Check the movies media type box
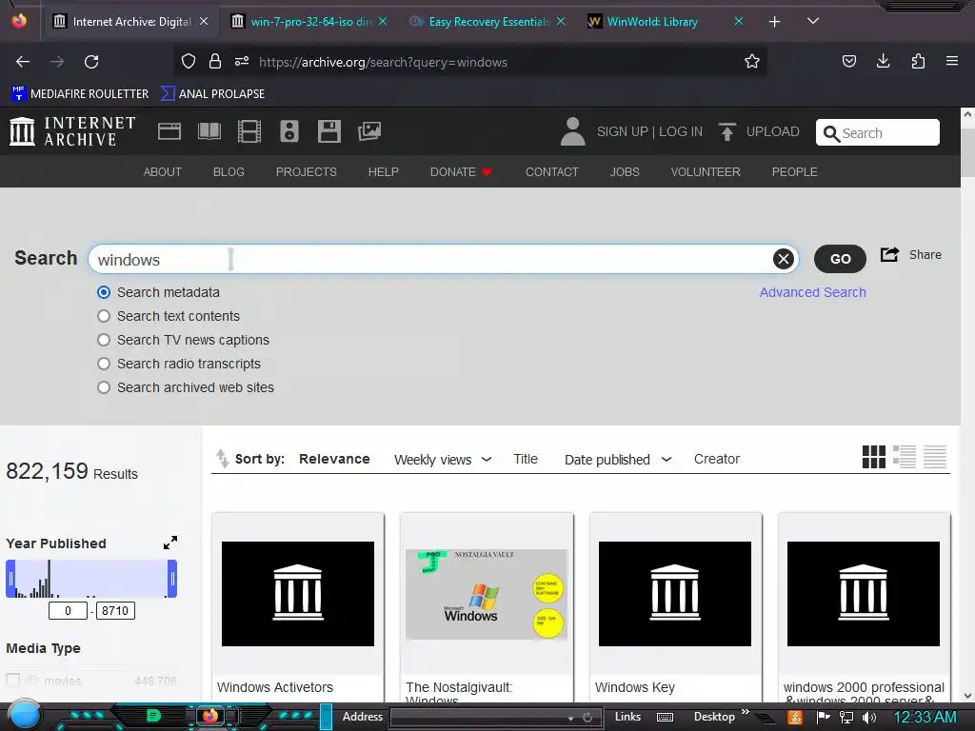 click(12, 681)
